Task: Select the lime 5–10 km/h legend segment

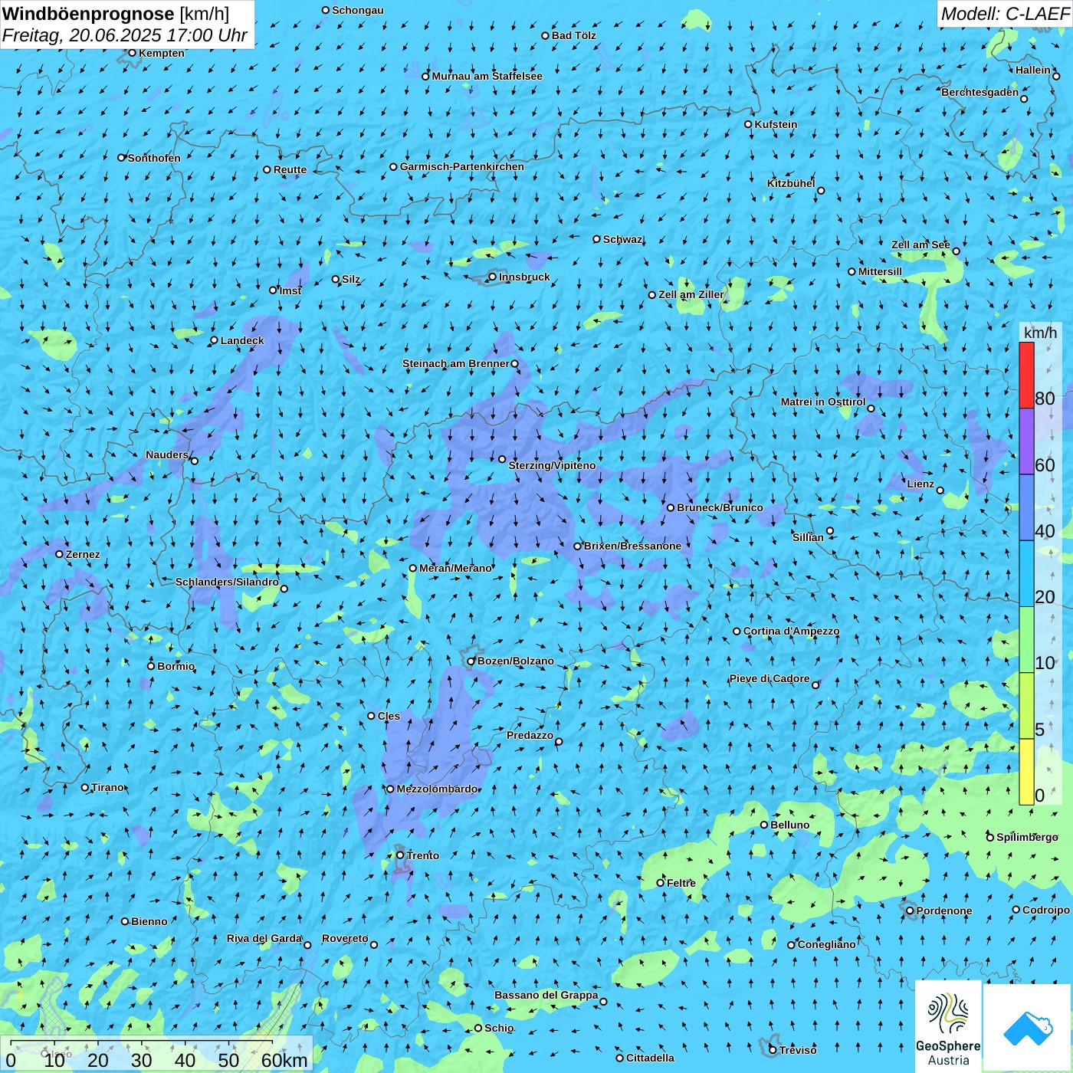Action: 1026,706
